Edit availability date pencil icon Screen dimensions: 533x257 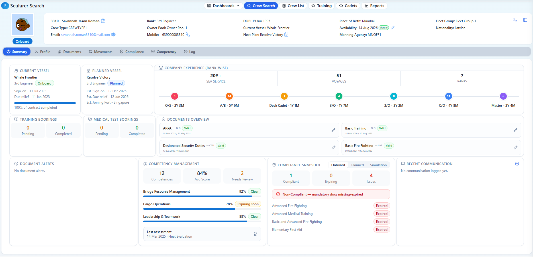(x=393, y=28)
